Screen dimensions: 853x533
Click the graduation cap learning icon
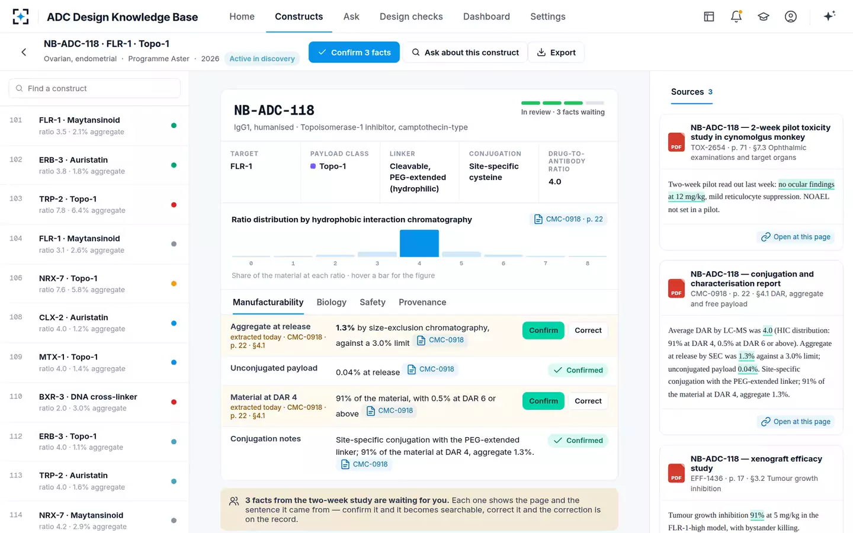(764, 17)
